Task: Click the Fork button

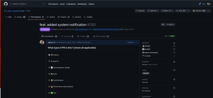Action: pos(181,11)
